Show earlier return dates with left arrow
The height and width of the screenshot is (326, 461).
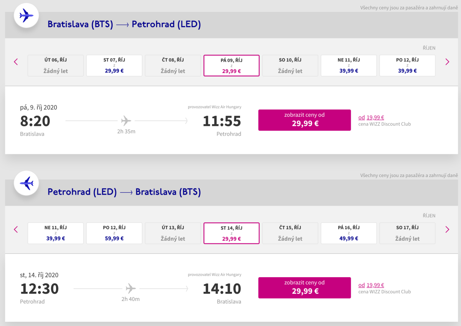click(16, 230)
